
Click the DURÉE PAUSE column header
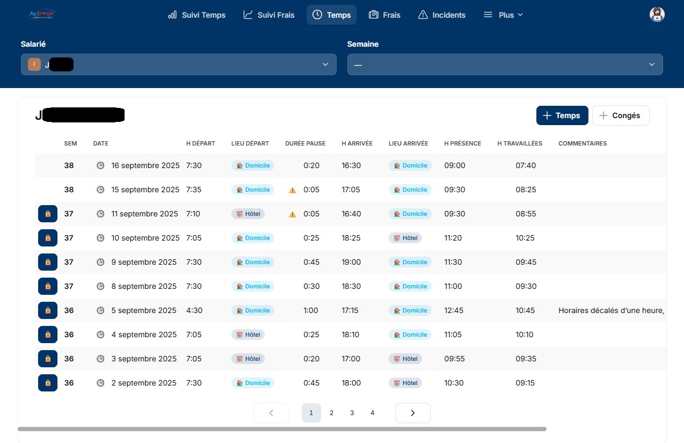[x=305, y=143]
